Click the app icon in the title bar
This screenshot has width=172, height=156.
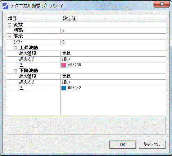[5, 6]
